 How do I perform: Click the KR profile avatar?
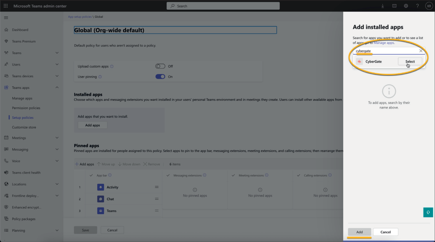coord(429,5)
